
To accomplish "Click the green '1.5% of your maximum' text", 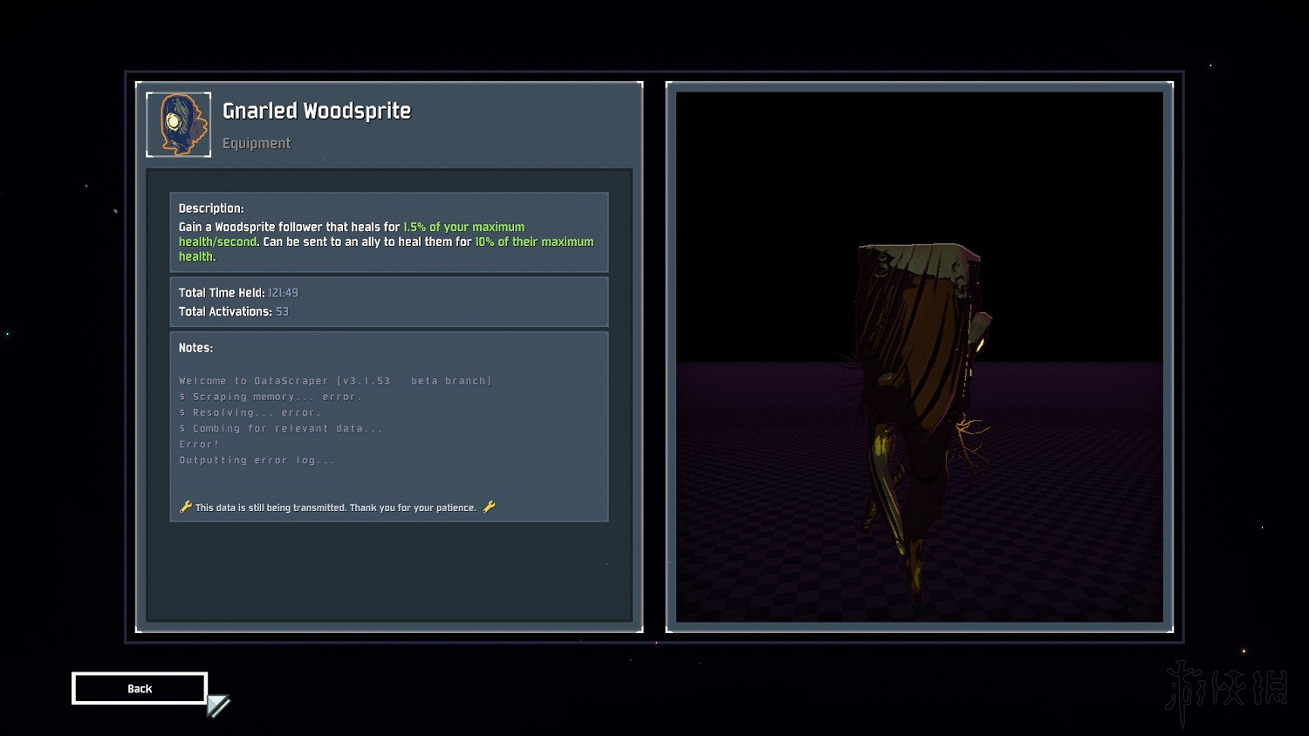I will click(463, 227).
